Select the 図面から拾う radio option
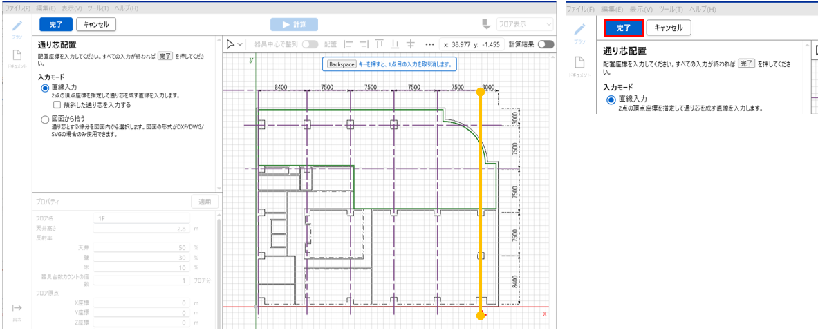 (45, 119)
